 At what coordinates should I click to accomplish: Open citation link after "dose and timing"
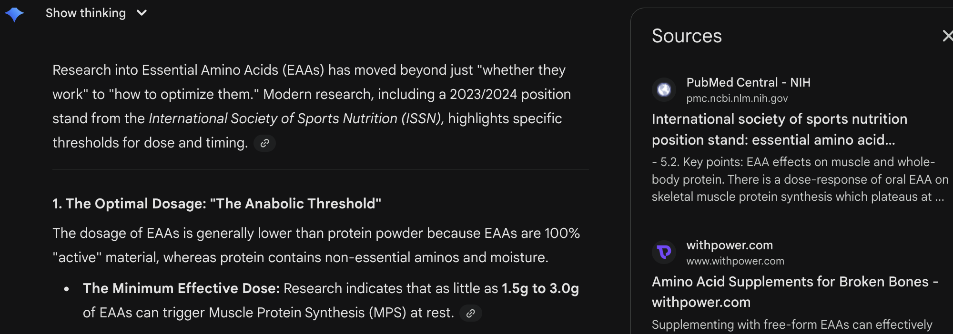coord(264,143)
